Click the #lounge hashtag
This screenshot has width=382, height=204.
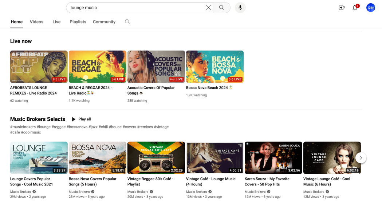44,127
